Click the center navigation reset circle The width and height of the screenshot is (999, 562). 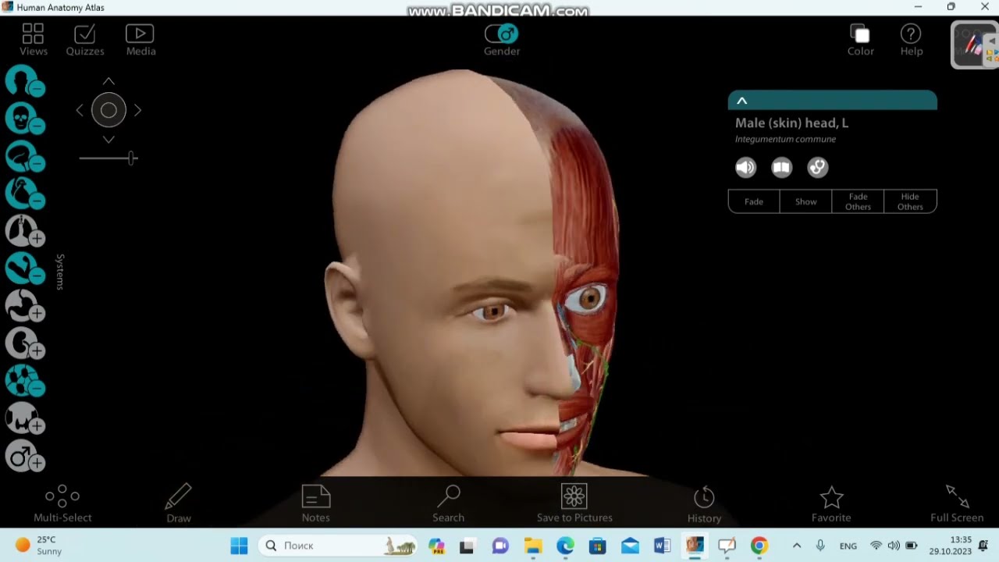(x=108, y=111)
